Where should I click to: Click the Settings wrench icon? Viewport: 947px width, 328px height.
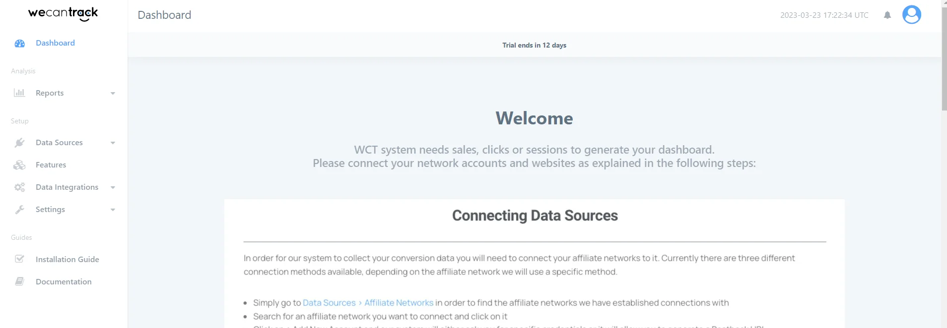[19, 210]
